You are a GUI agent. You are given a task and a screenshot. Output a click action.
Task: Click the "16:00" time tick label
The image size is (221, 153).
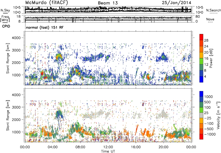coord(136,147)
